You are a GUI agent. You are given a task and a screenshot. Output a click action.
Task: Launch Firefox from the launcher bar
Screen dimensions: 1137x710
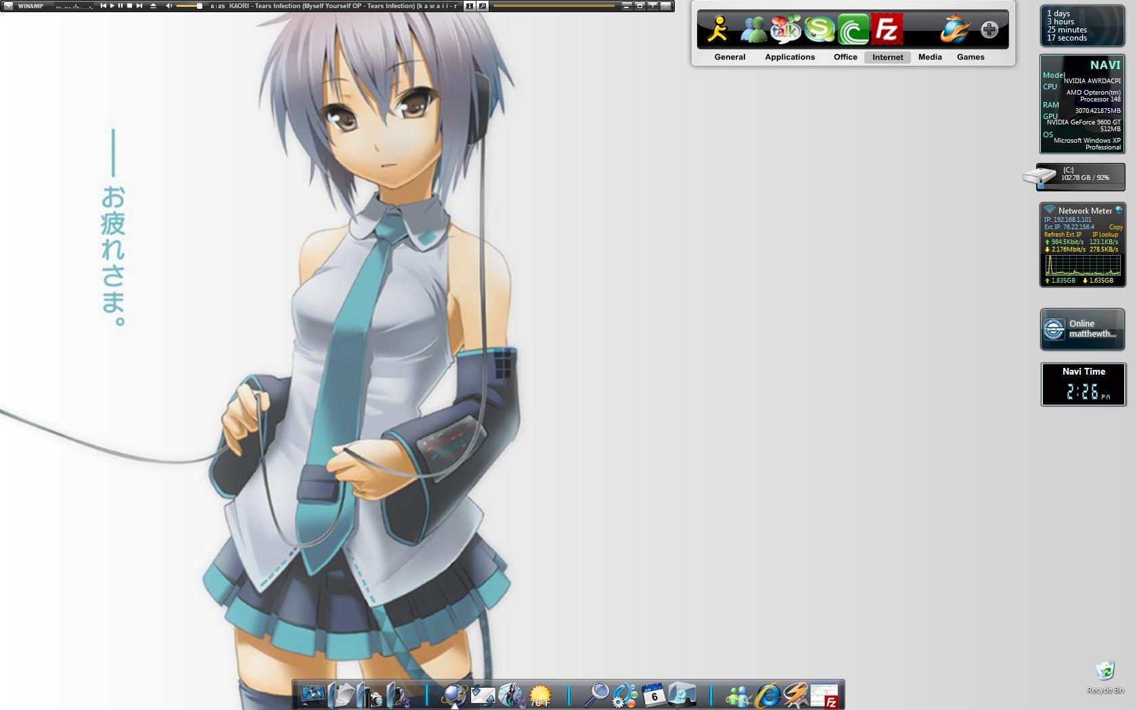[x=954, y=30]
